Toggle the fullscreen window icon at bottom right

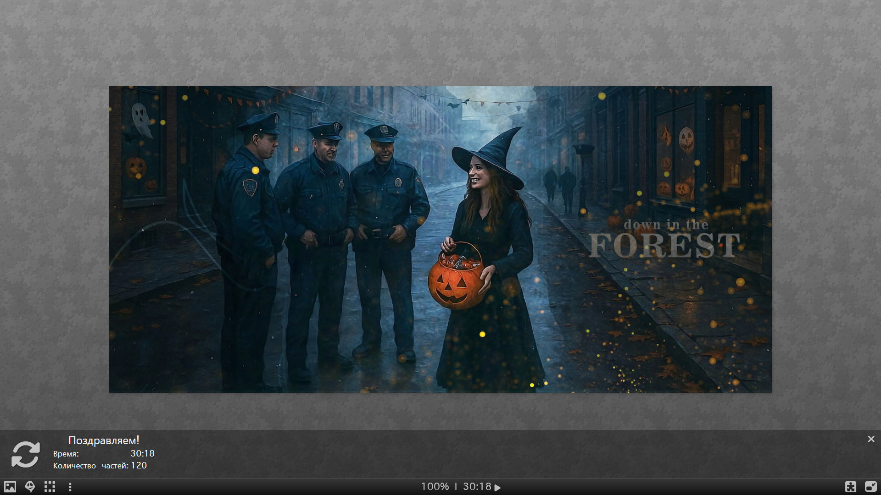(x=870, y=487)
